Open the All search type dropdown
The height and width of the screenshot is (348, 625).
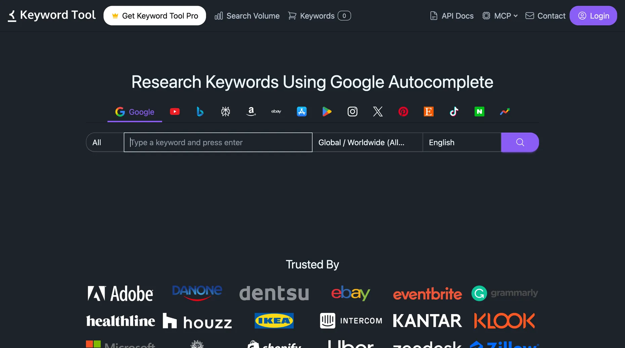click(x=105, y=142)
